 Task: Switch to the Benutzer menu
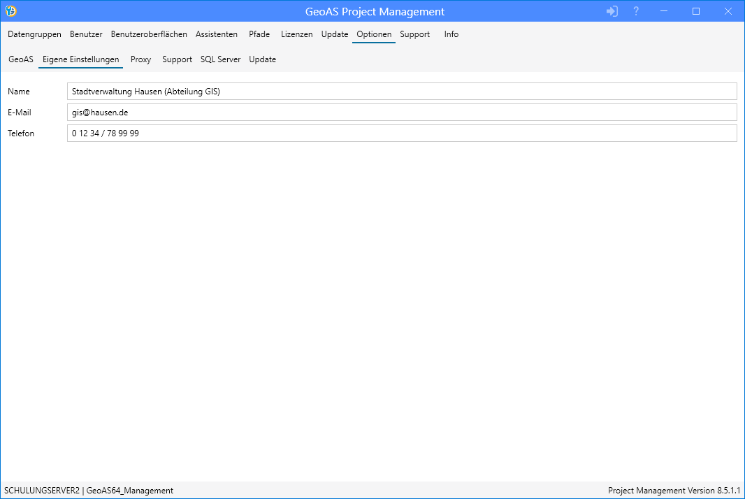coord(86,34)
